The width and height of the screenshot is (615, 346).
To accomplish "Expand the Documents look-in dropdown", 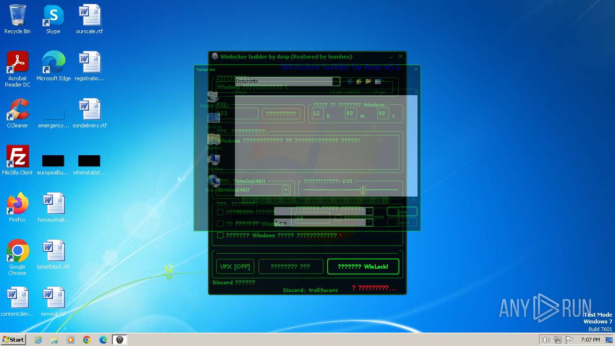I will [x=336, y=81].
